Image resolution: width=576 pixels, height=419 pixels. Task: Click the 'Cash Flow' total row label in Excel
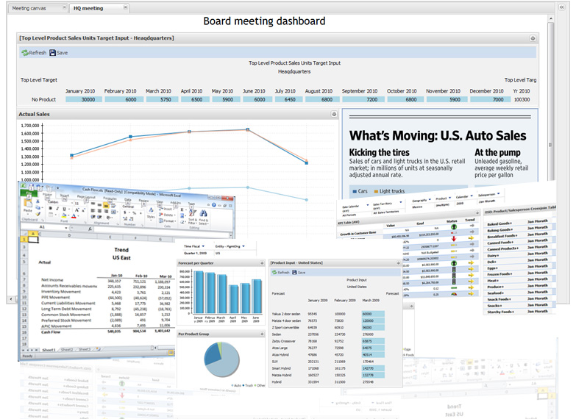coord(51,332)
